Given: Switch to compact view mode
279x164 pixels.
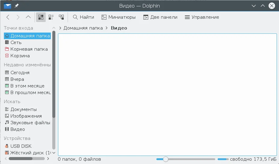Looking at the screenshot, I should coord(51,17).
